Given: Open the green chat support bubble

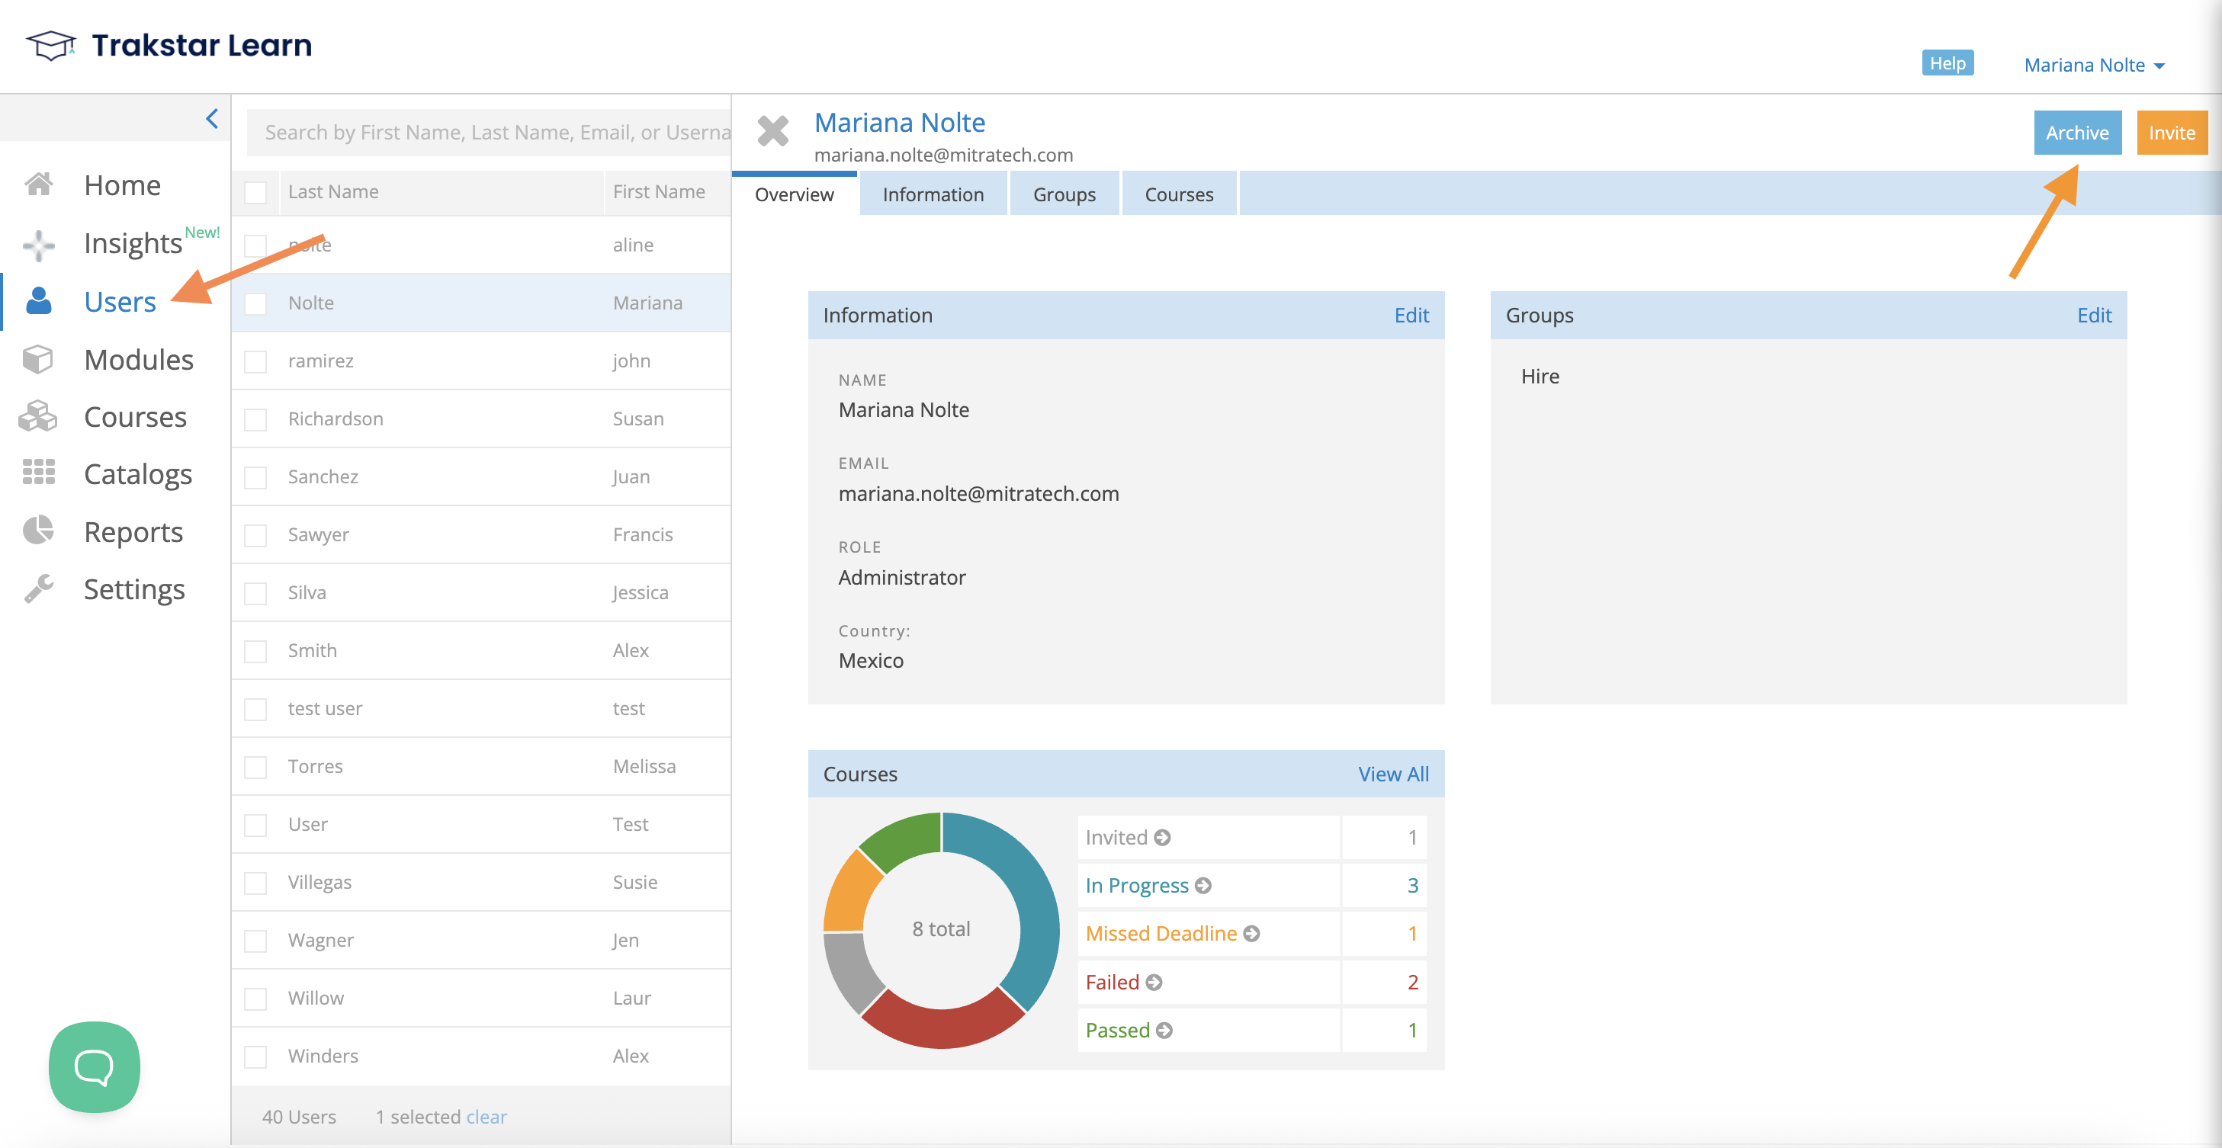Looking at the screenshot, I should tap(94, 1066).
